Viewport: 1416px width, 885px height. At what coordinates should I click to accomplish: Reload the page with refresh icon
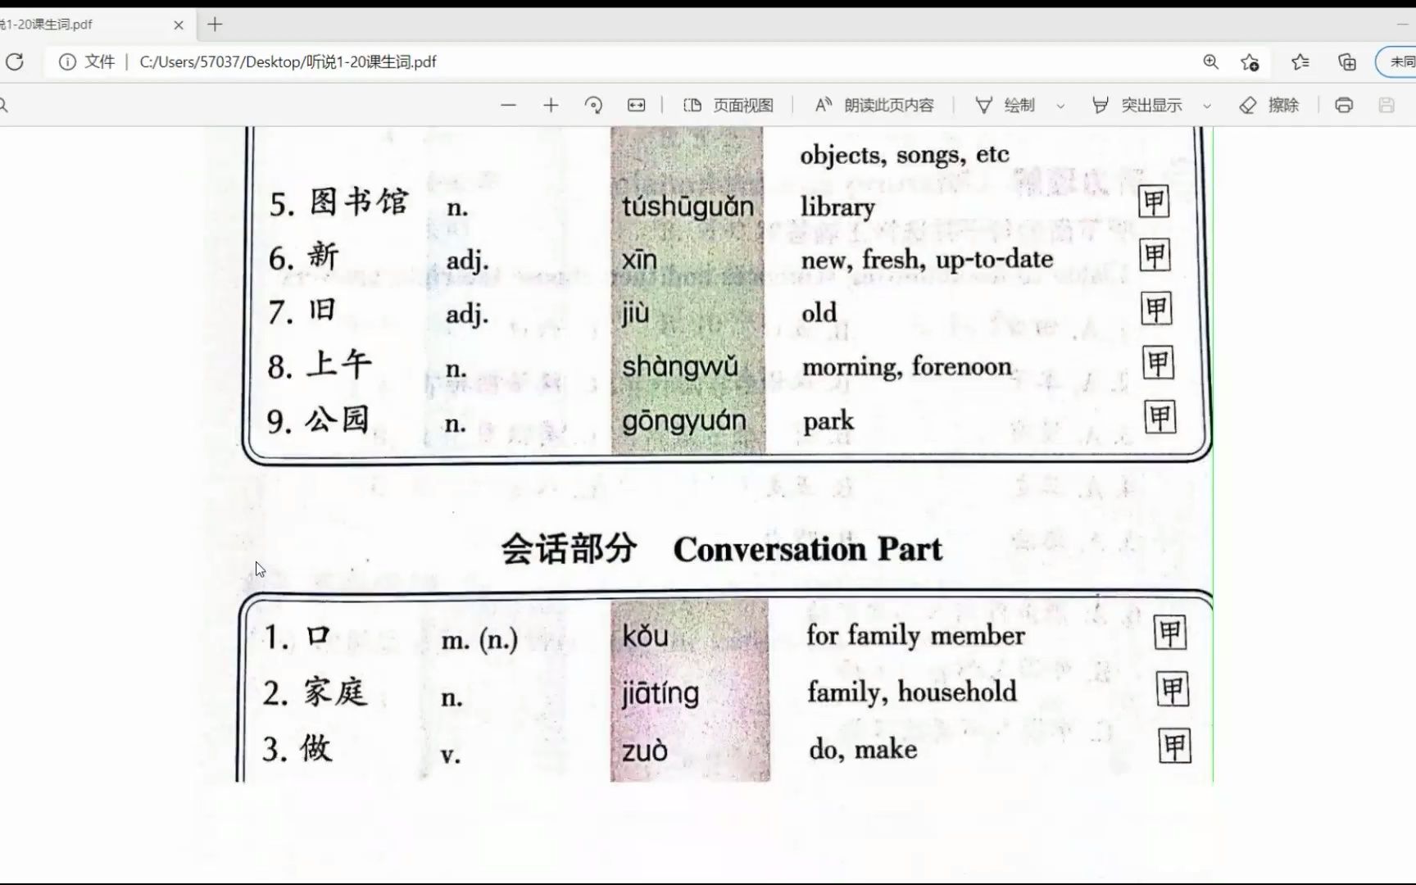tap(15, 61)
